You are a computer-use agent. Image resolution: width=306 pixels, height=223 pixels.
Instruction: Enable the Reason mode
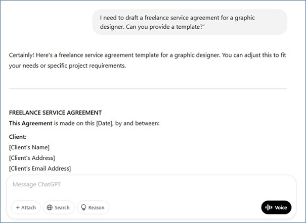point(93,207)
